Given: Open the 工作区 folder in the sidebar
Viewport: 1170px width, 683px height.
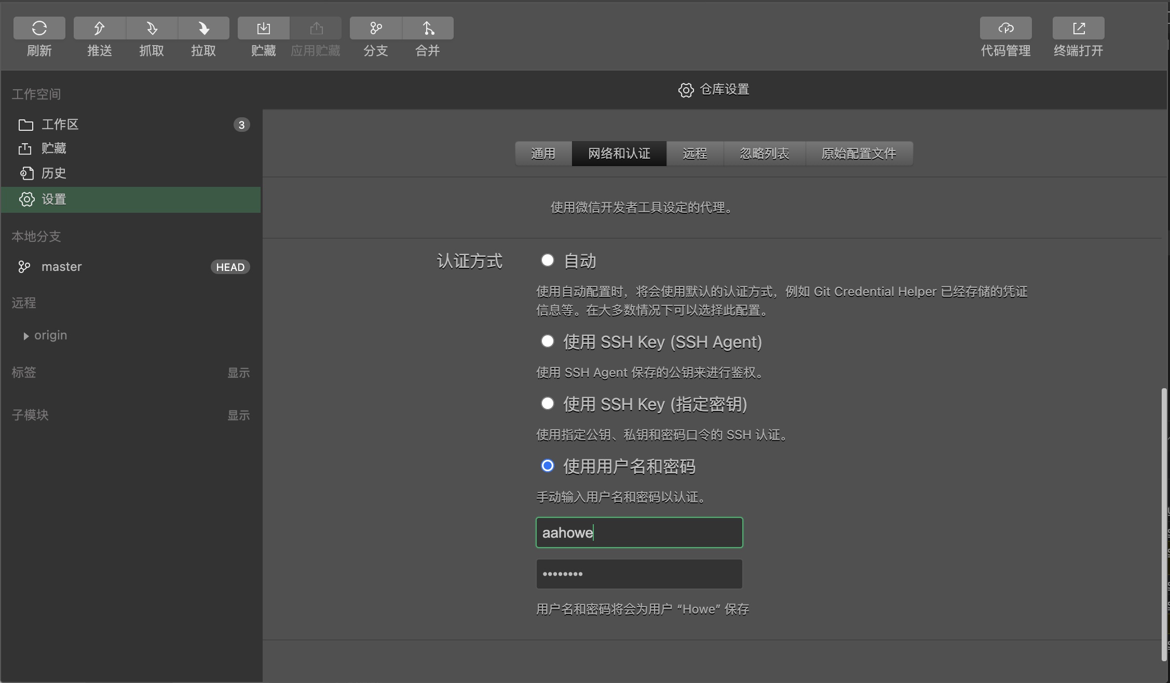Looking at the screenshot, I should tap(131, 125).
